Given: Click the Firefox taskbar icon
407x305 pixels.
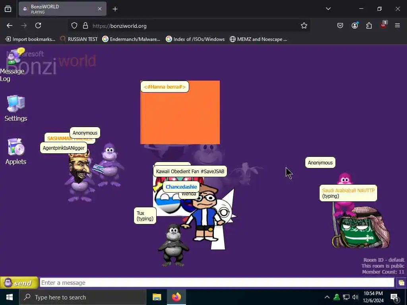Looking at the screenshot, I should tap(176, 297).
